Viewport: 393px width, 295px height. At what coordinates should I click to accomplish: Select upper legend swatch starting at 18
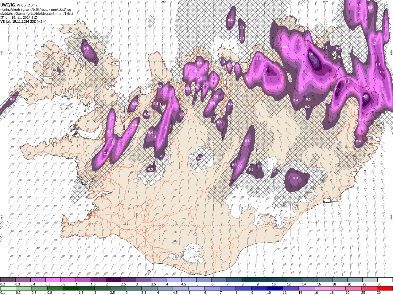(x=339, y=280)
